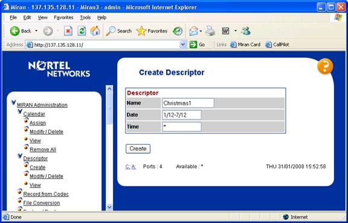Click the sidebar scrollbar up arrow
Image resolution: width=348 pixels, height=223 pixels.
pyautogui.click(x=109, y=89)
